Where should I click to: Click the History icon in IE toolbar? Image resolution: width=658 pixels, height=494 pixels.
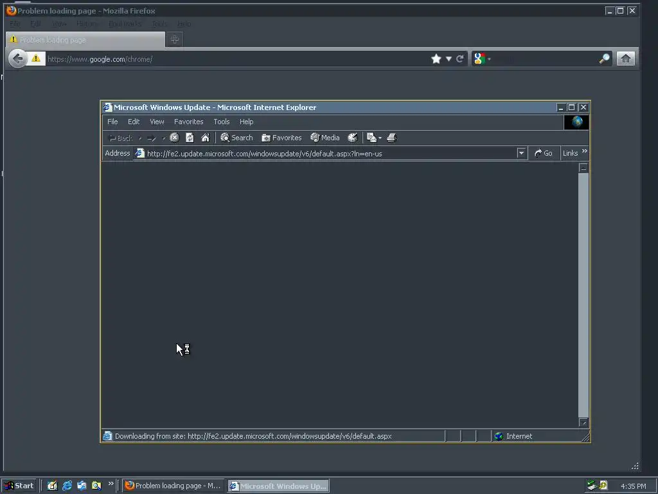click(x=353, y=138)
